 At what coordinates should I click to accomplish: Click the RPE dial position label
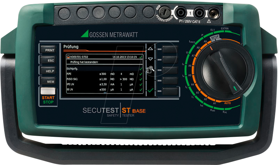[x=225, y=112]
